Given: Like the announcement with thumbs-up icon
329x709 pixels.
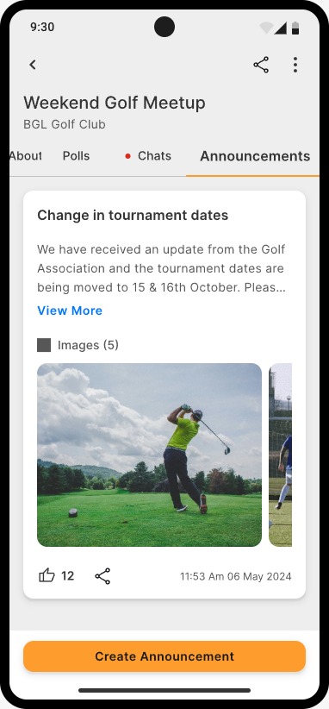Looking at the screenshot, I should (x=47, y=576).
